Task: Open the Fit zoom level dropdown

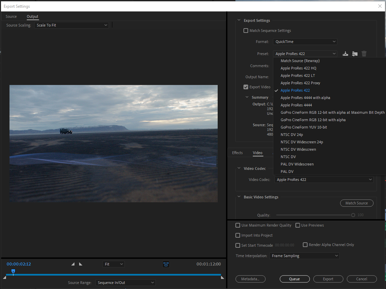Action: pos(113,264)
